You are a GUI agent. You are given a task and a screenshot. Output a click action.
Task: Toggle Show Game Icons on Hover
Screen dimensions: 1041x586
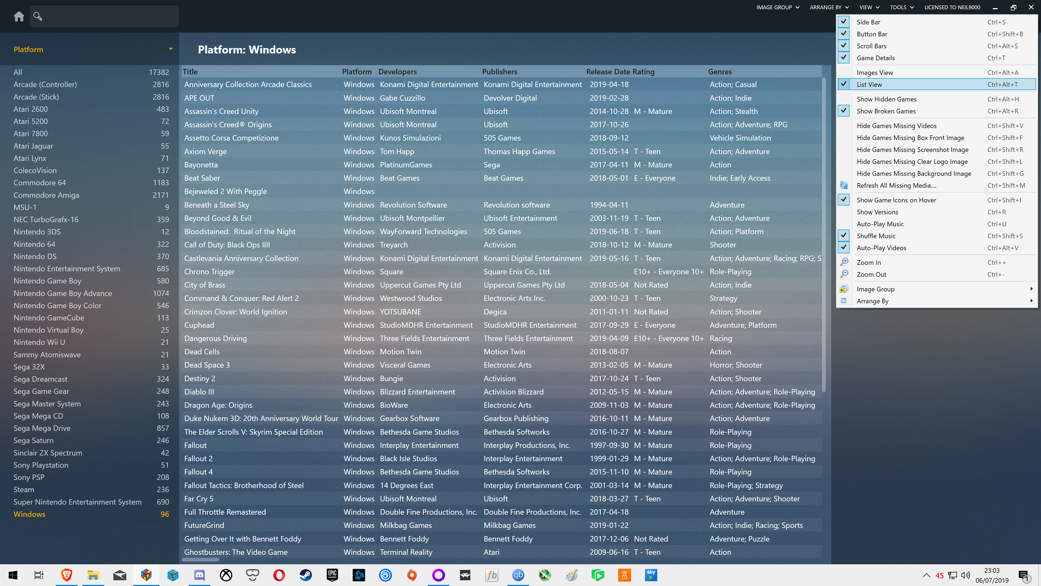click(937, 200)
